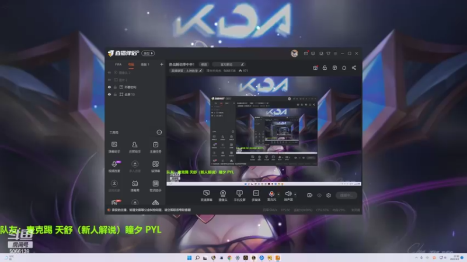Image resolution: width=467 pixels, height=262 pixels.
Task: Switch to the orange highlighted scene tab
Action: [x=131, y=65]
